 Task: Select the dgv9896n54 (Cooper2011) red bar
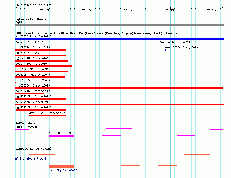coord(47,115)
